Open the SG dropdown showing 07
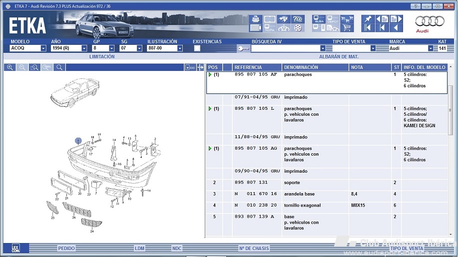The image size is (458, 257). pyautogui.click(x=139, y=48)
